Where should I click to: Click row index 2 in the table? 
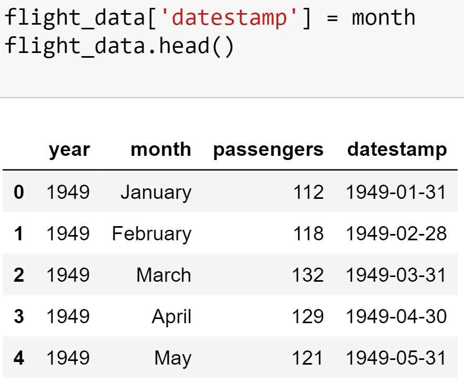click(x=19, y=275)
